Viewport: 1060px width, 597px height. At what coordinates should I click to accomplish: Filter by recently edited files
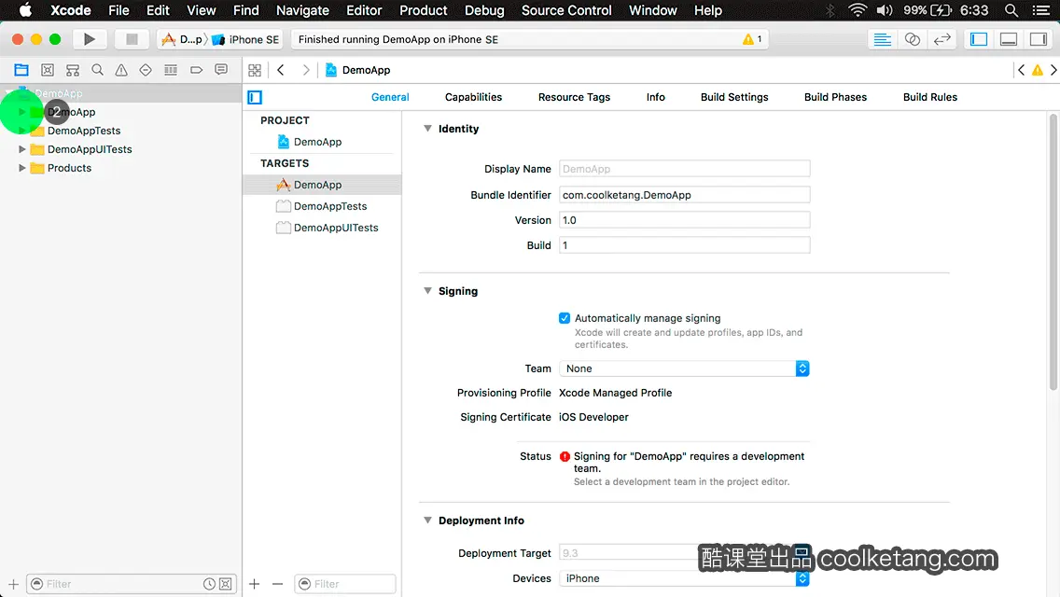click(x=210, y=584)
